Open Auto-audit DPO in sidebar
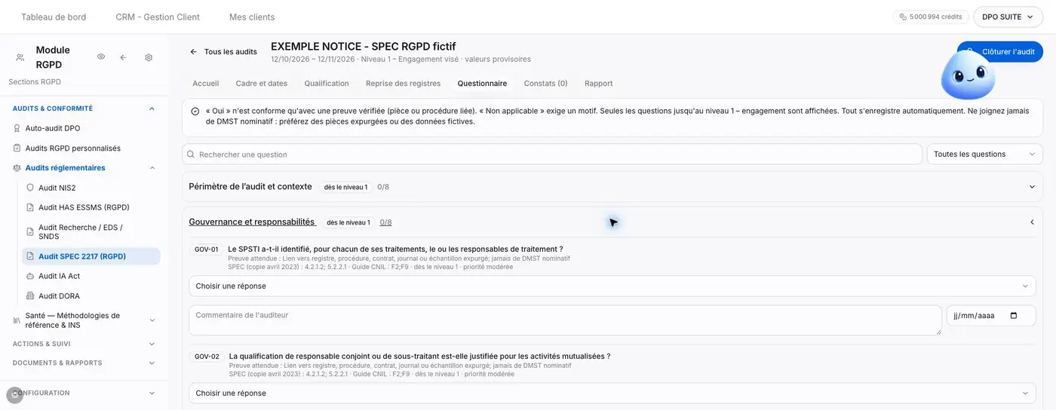Screen dimensions: 1056x410 53,128
